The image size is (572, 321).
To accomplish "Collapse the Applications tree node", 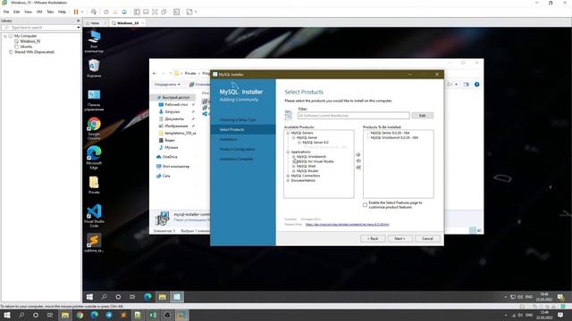I will (288, 152).
